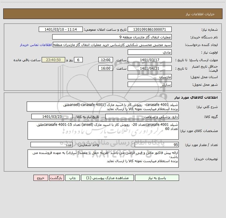226x218 pixels.
Task: Click the remaining days field showing 6
Action: [x=78, y=60]
